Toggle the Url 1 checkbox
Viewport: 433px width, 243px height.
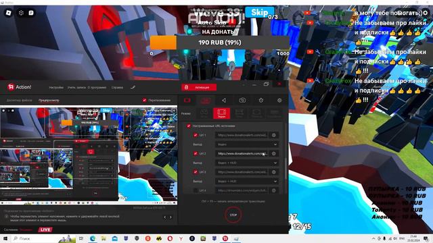pos(196,135)
